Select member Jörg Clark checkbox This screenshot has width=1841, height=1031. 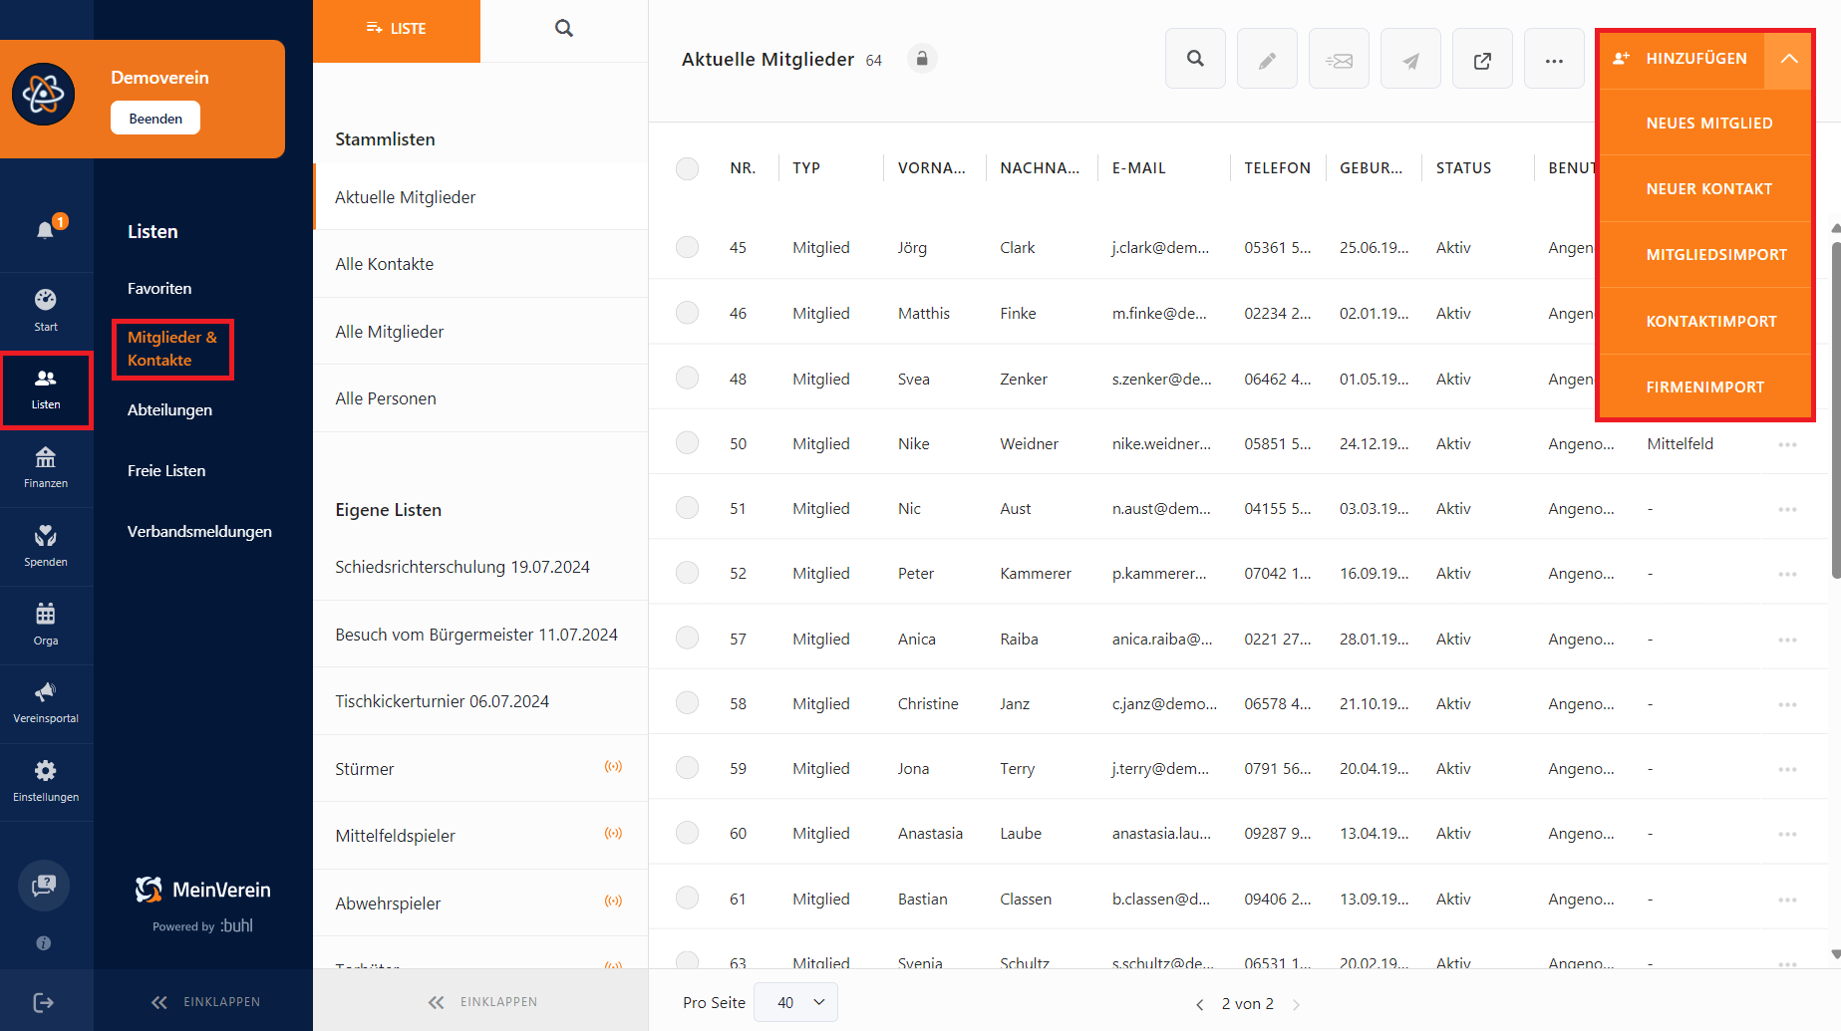687,247
